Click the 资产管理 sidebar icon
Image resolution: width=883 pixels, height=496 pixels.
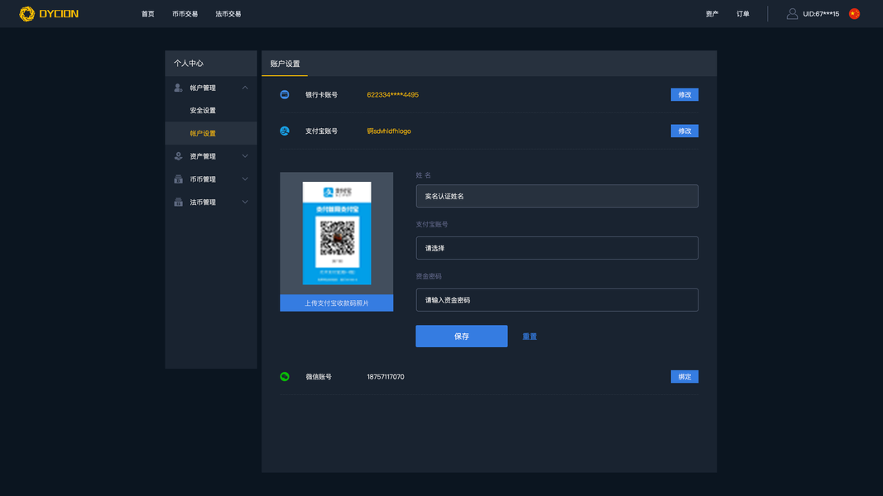click(178, 156)
